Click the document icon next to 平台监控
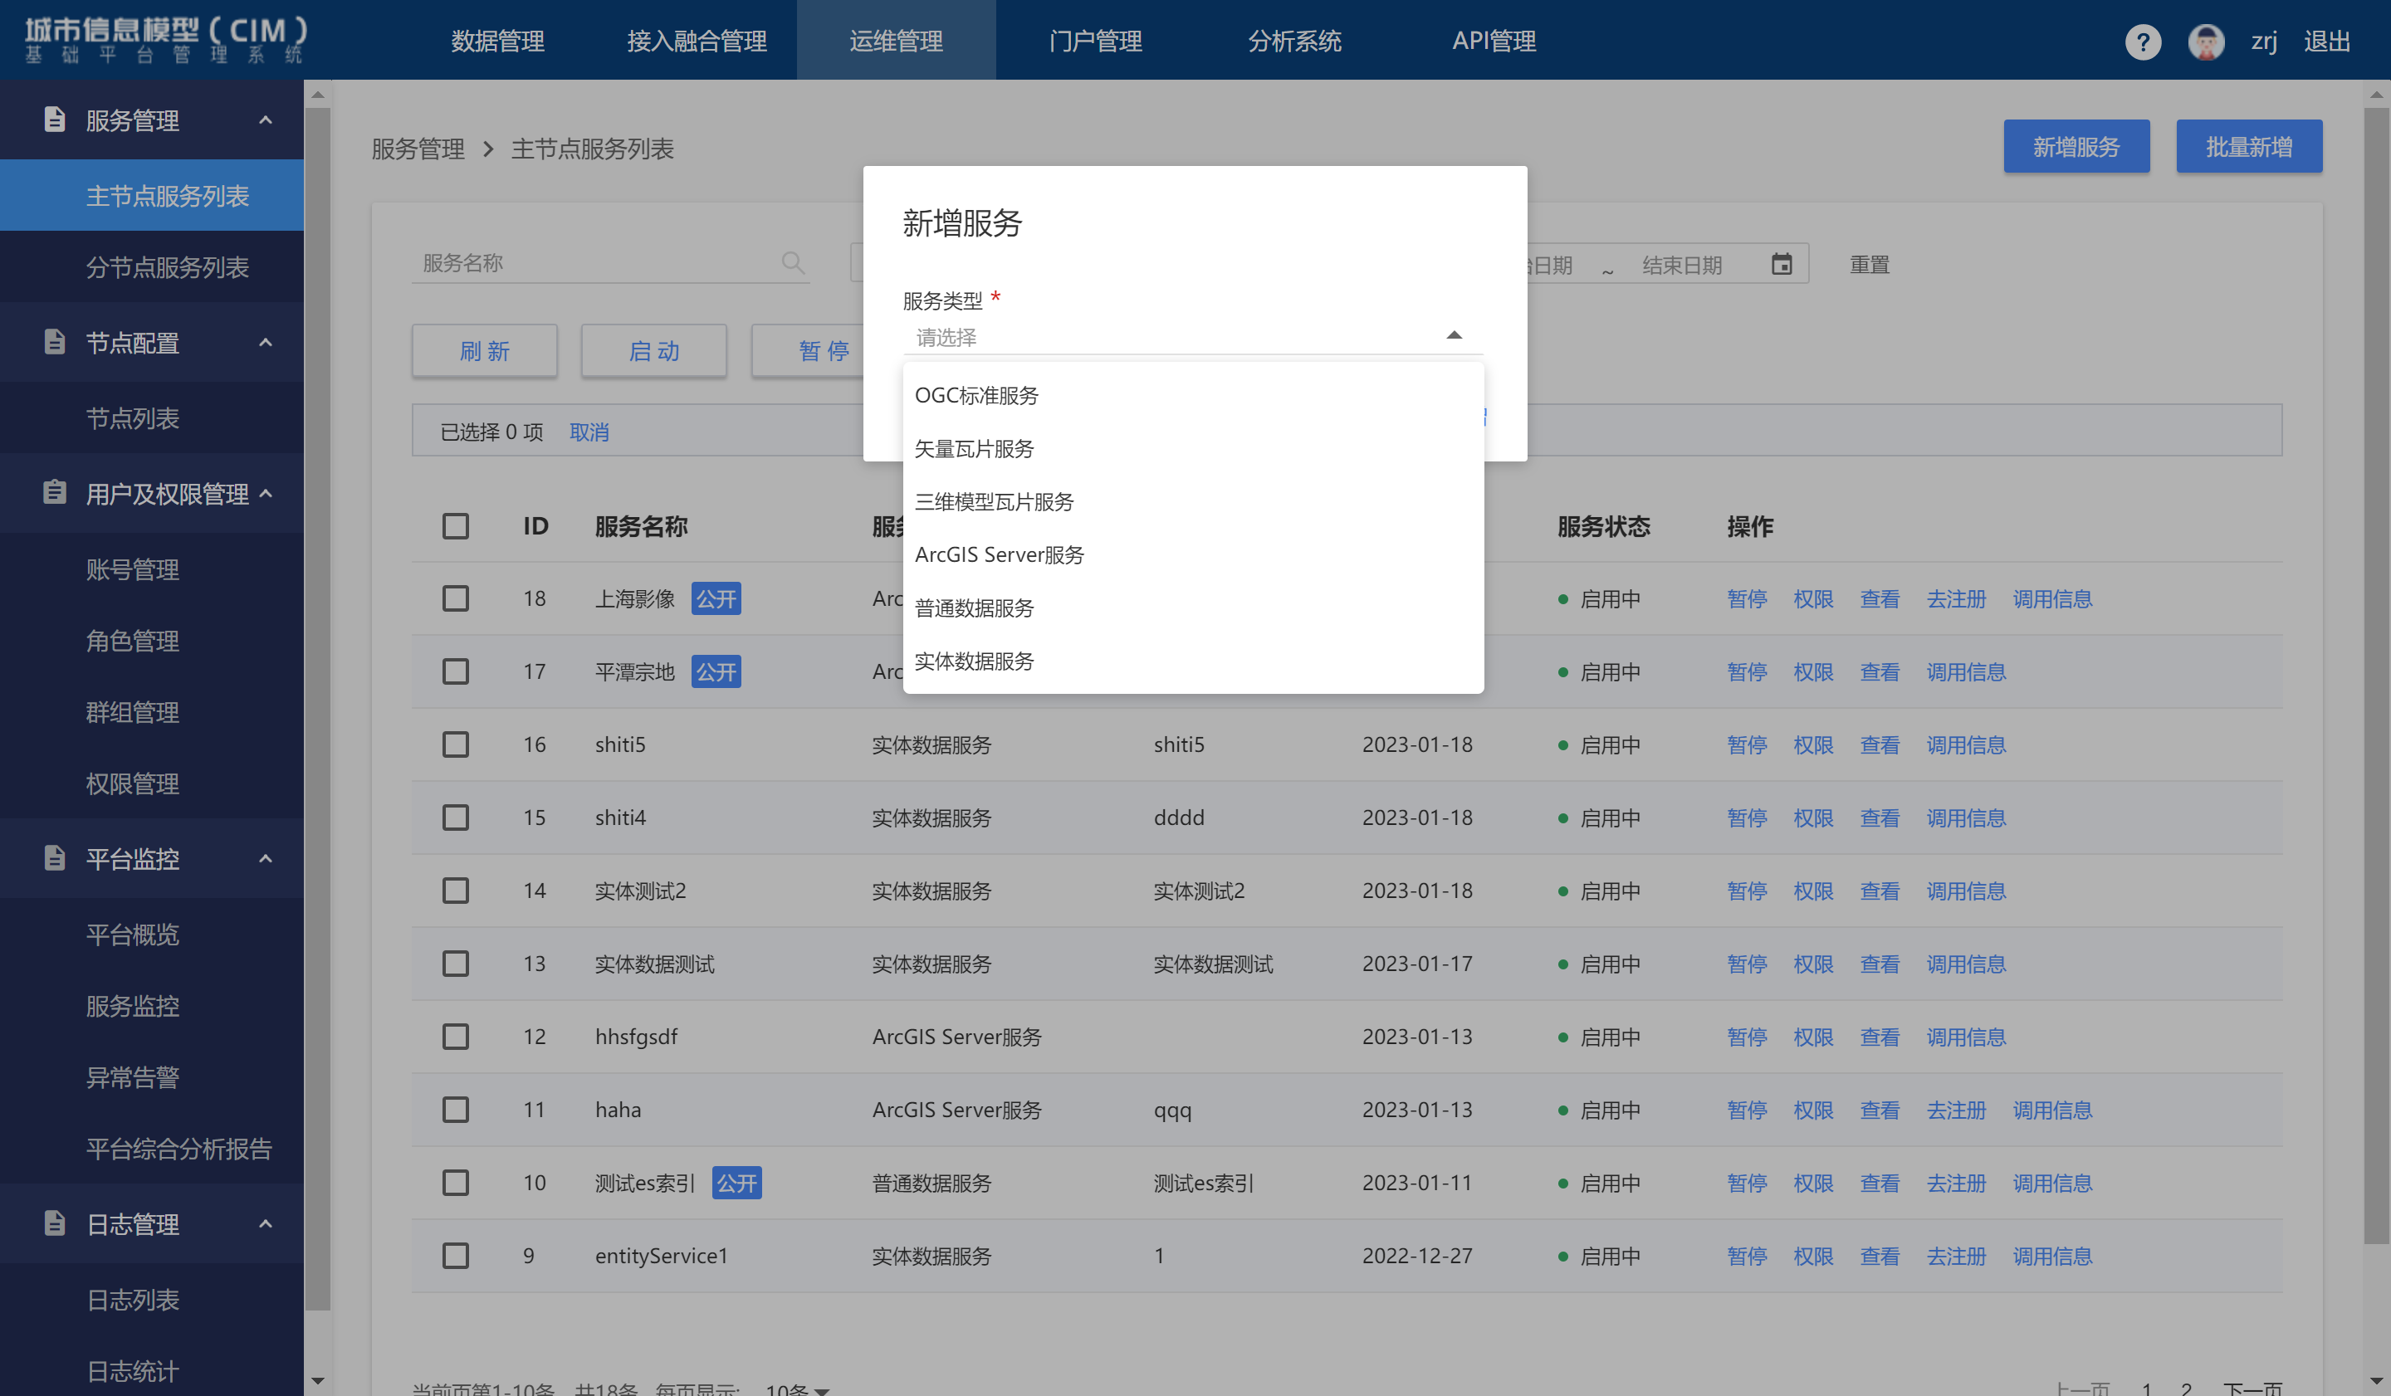The height and width of the screenshot is (1396, 2391). coord(55,858)
